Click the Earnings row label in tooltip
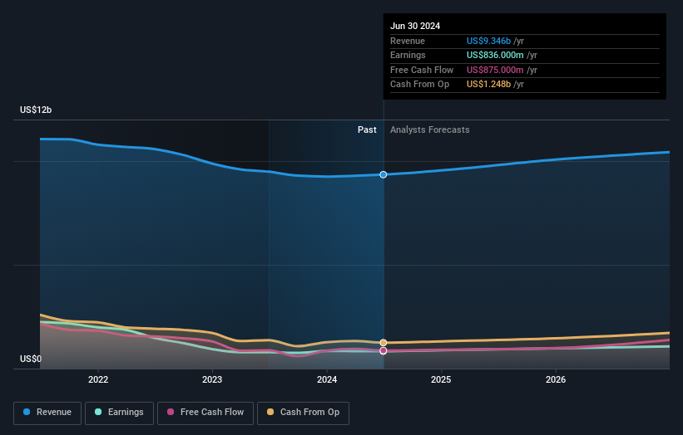The image size is (683, 435). (x=408, y=55)
